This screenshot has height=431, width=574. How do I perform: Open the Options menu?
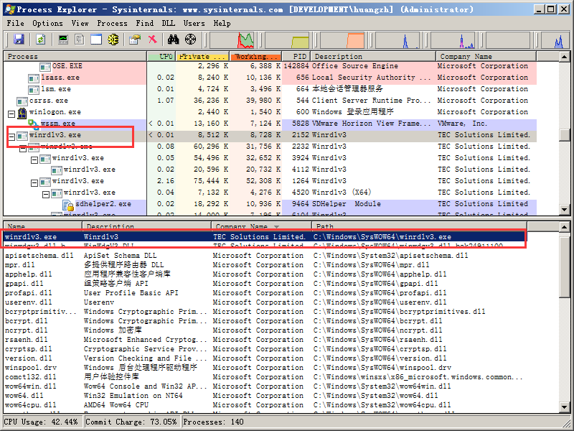[47, 23]
